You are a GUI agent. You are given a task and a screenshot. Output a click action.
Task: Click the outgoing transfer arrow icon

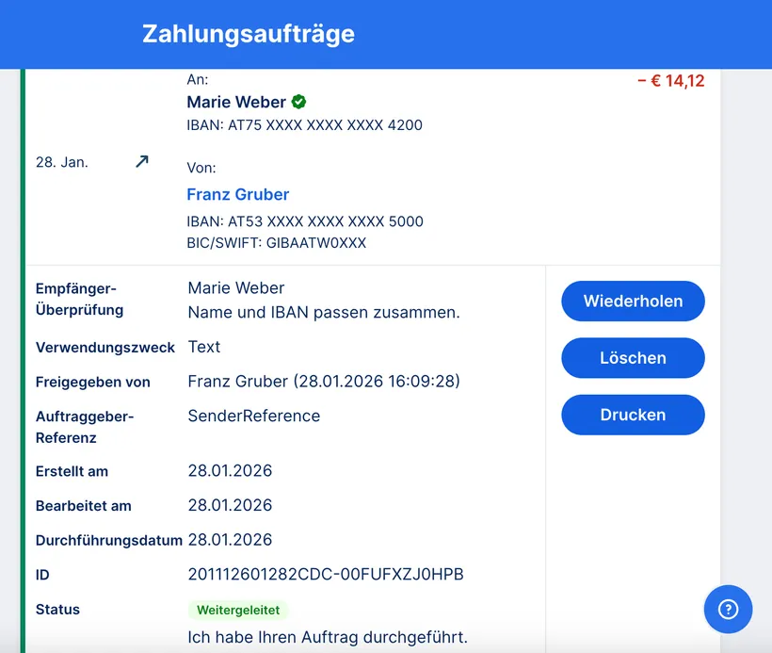coord(142,161)
